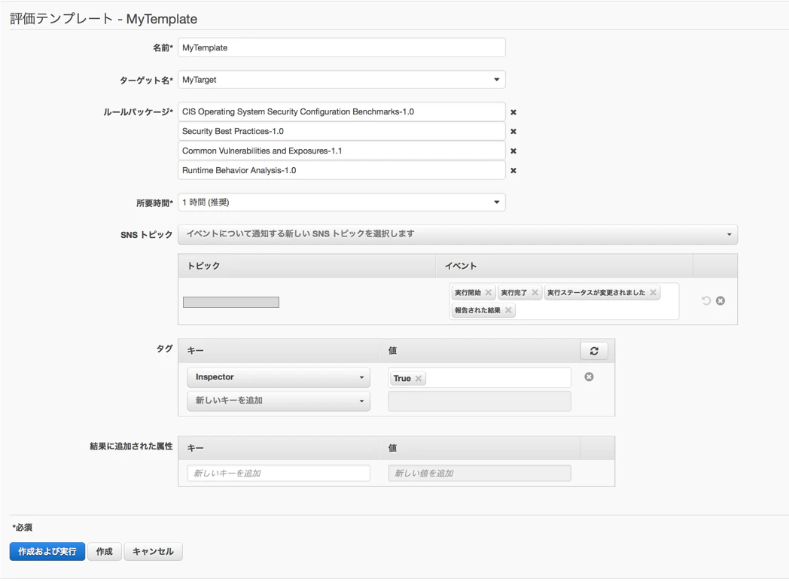This screenshot has width=789, height=582.
Task: Remove 実行ステータスが変更されました event tag
Action: 653,292
